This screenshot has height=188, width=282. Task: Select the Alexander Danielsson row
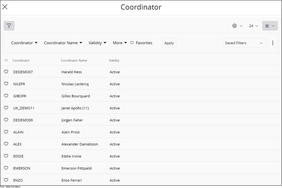[x=80, y=144]
